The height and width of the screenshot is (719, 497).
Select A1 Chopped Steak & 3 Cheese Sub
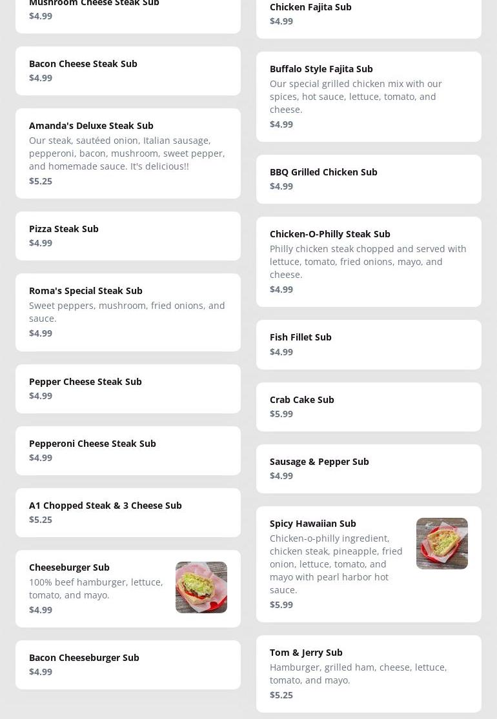[x=128, y=513]
